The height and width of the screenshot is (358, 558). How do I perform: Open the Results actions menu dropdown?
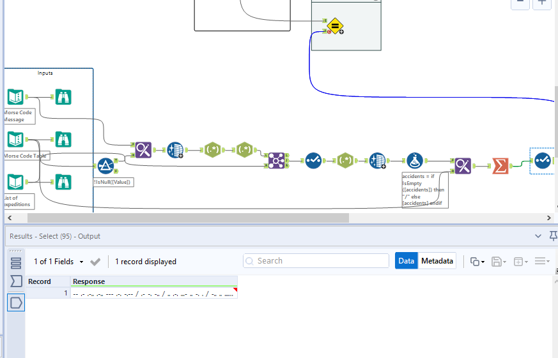pyautogui.click(x=543, y=262)
